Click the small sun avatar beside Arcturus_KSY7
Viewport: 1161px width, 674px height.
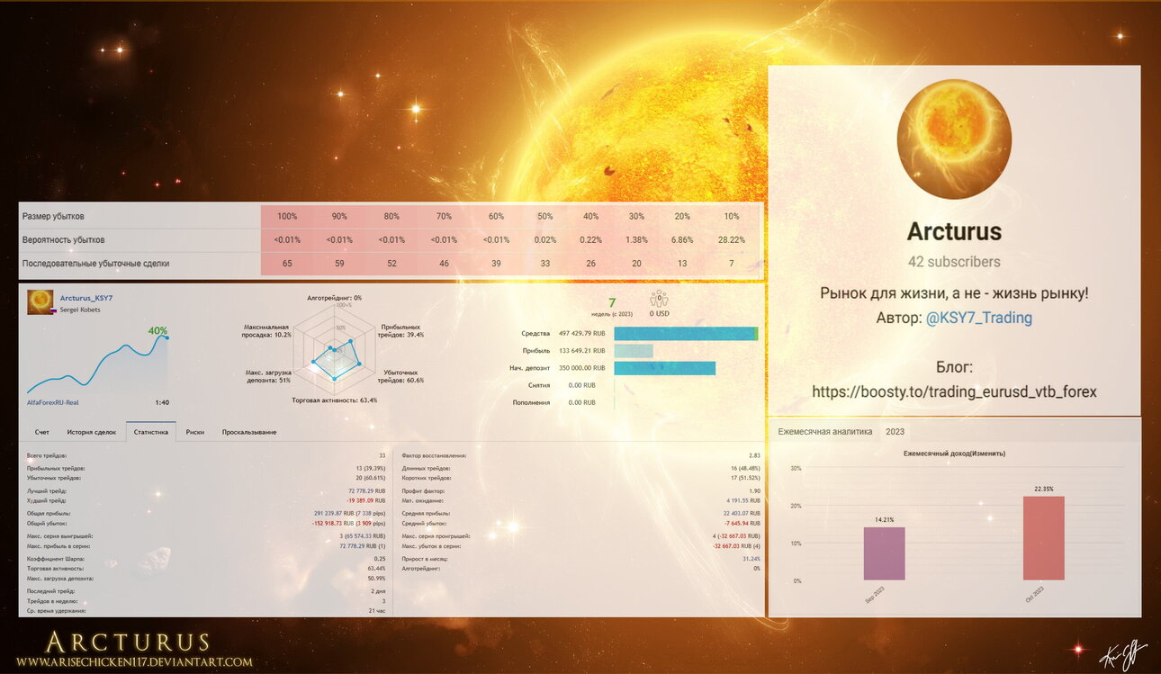click(40, 302)
